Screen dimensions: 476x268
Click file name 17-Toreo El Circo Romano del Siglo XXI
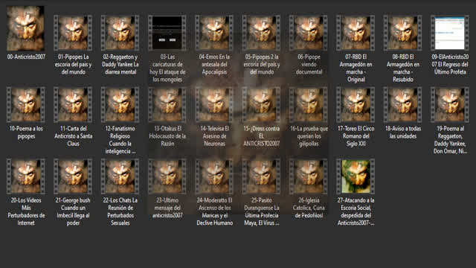pyautogui.click(x=356, y=135)
